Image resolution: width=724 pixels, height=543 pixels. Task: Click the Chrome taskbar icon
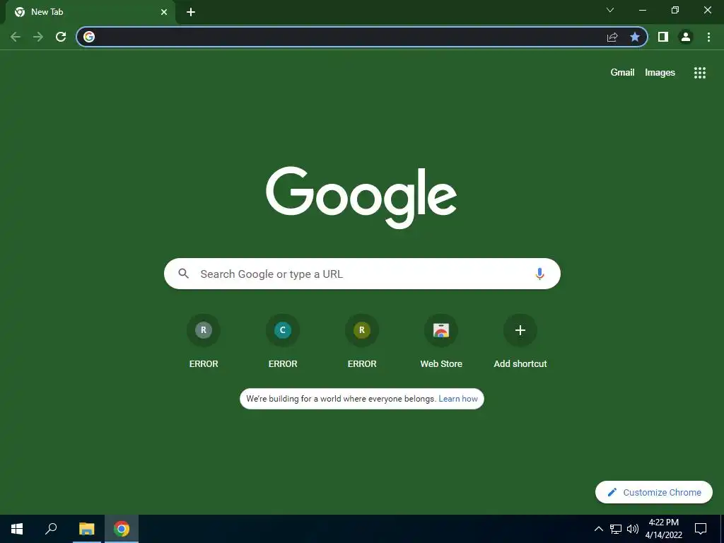tap(122, 529)
